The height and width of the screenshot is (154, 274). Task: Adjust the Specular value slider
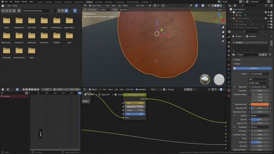pos(260,119)
